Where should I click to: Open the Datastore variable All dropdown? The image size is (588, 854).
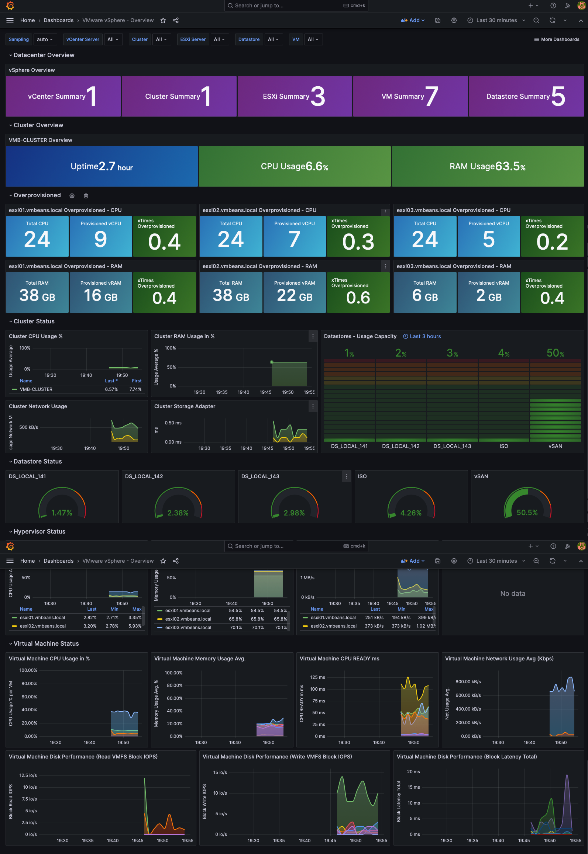tap(274, 39)
